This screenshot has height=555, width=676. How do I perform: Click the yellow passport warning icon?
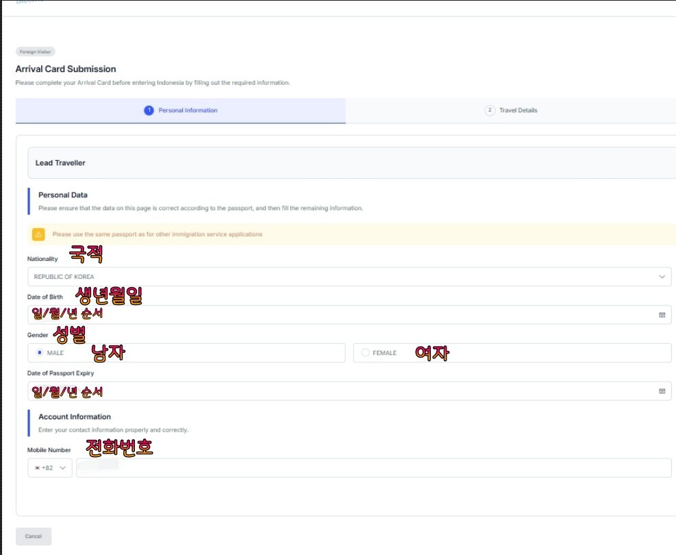coord(38,234)
